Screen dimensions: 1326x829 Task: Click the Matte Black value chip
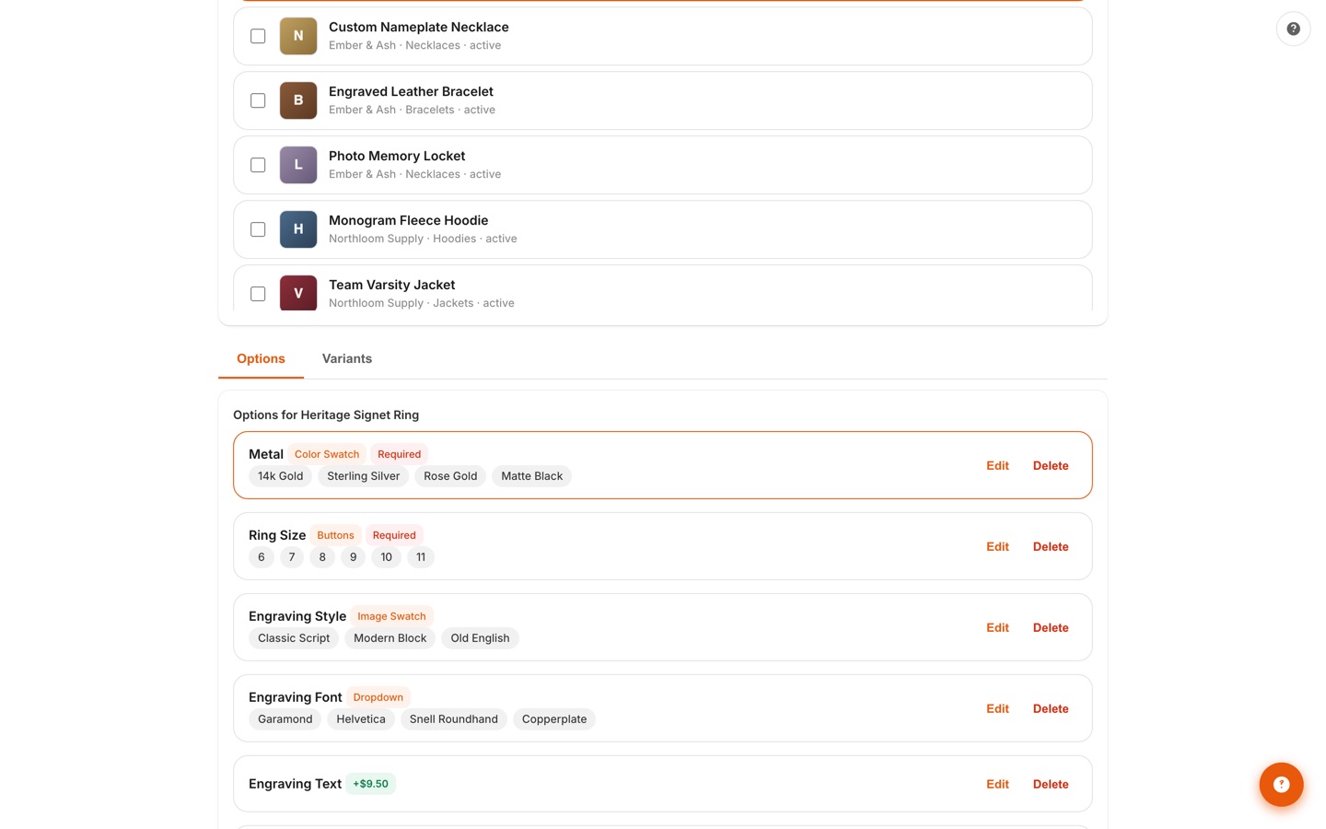[531, 476]
